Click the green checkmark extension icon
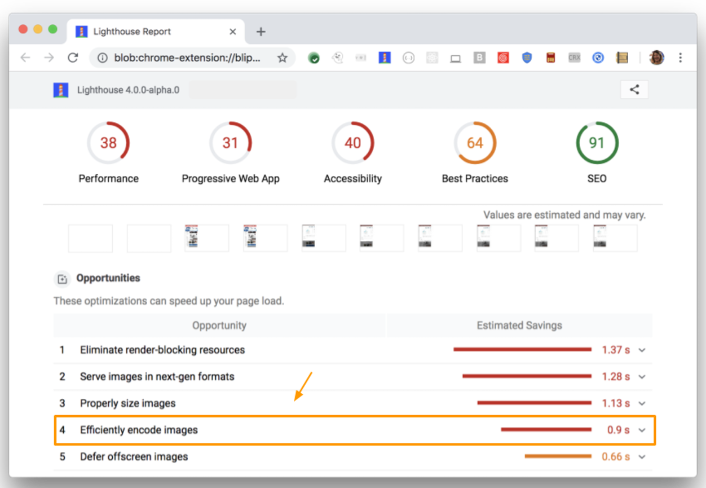 click(314, 58)
